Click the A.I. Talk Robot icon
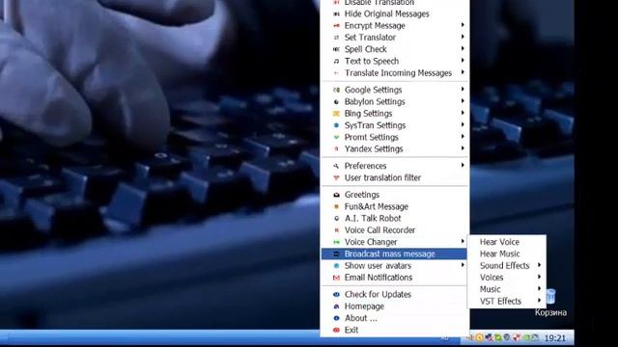This screenshot has height=347, width=618. point(336,219)
